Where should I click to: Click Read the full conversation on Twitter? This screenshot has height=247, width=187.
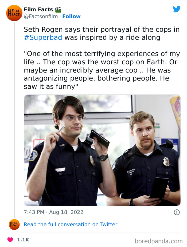[x=71, y=224]
